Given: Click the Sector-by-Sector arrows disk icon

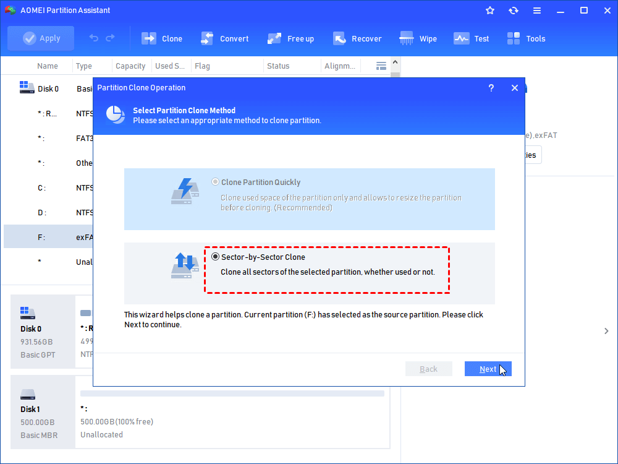Looking at the screenshot, I should pos(185,265).
